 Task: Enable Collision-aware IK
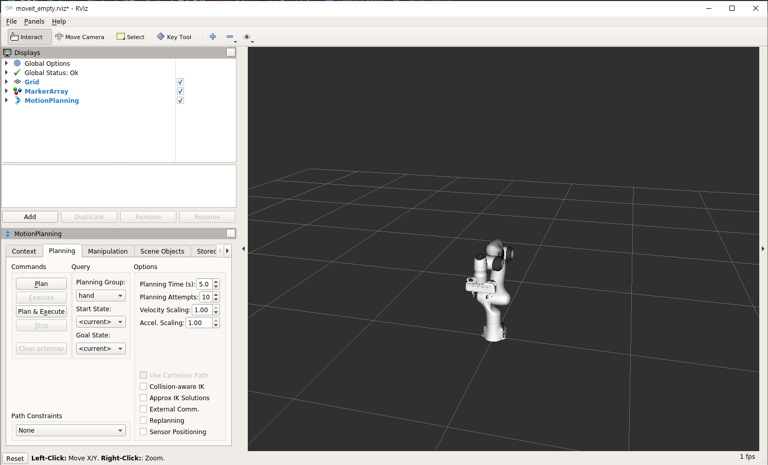[143, 386]
